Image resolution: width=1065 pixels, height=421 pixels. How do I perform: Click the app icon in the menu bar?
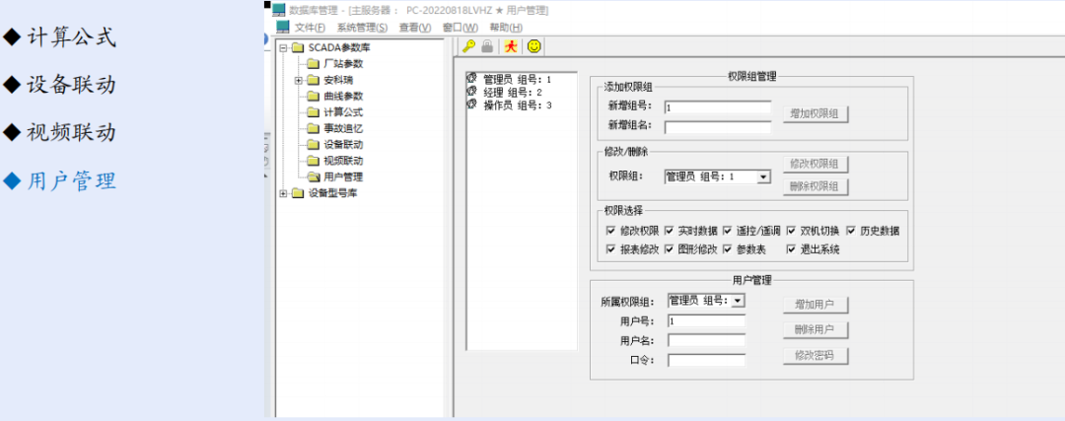click(x=283, y=28)
